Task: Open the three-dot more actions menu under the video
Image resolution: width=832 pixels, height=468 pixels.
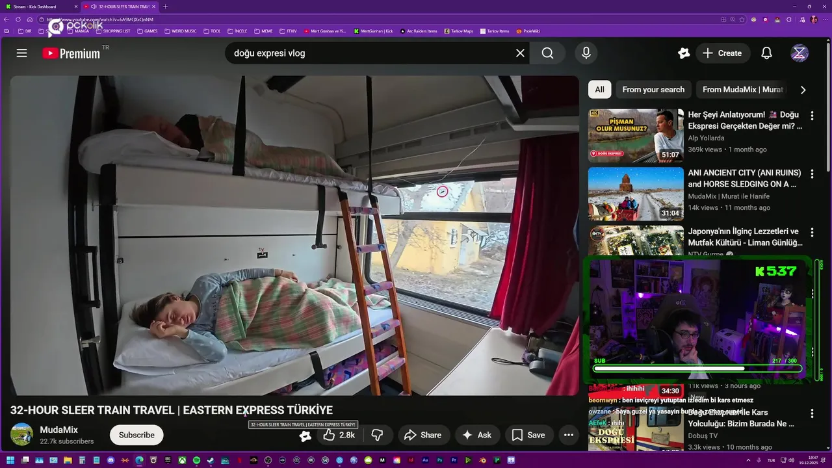Action: 569,435
